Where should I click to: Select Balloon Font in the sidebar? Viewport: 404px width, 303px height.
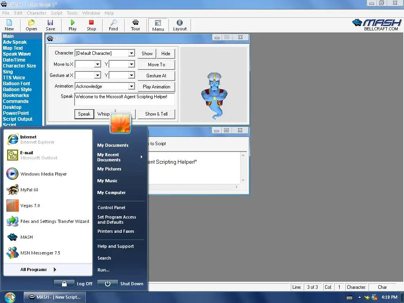pos(17,84)
